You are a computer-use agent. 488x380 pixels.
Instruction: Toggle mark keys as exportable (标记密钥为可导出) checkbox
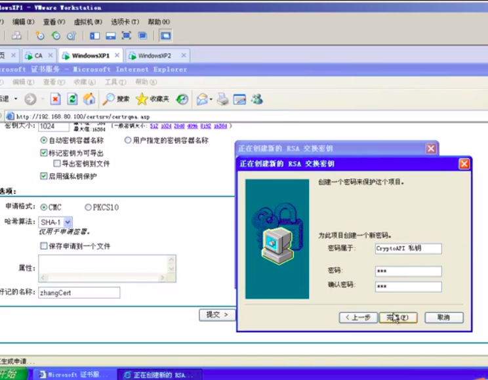(44, 153)
